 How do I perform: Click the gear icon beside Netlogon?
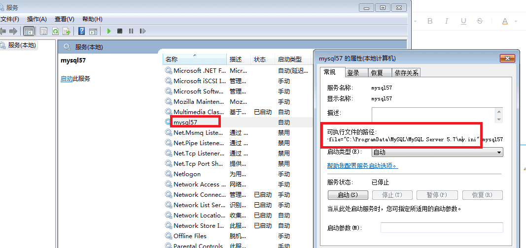168,174
